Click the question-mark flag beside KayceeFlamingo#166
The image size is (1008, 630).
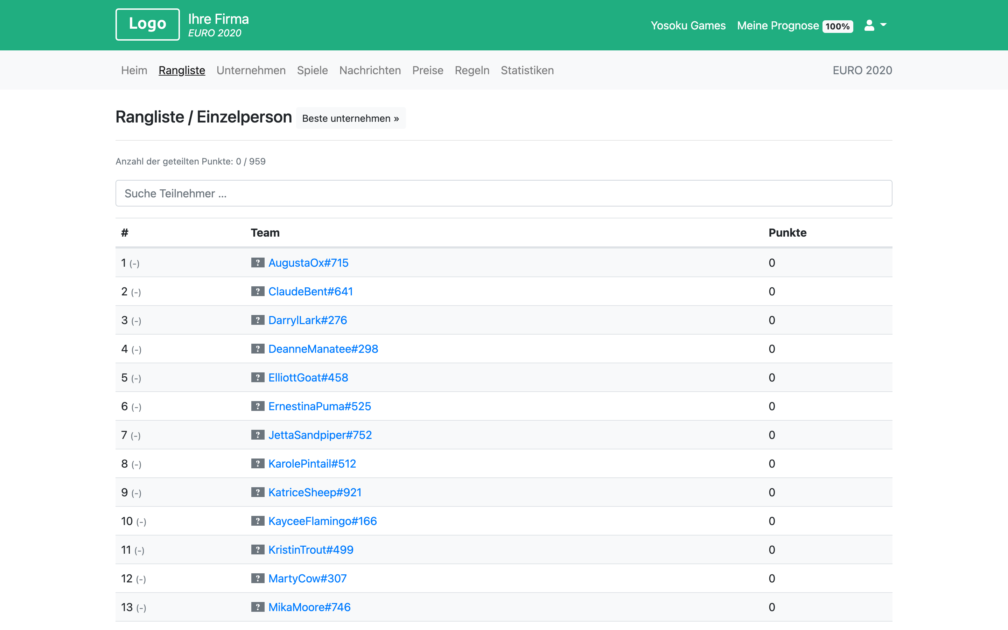pos(258,521)
